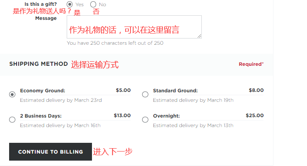Image resolution: width=307 pixels, height=166 pixels.
Task: Click the March 19th estimated delivery text
Action: click(x=193, y=100)
